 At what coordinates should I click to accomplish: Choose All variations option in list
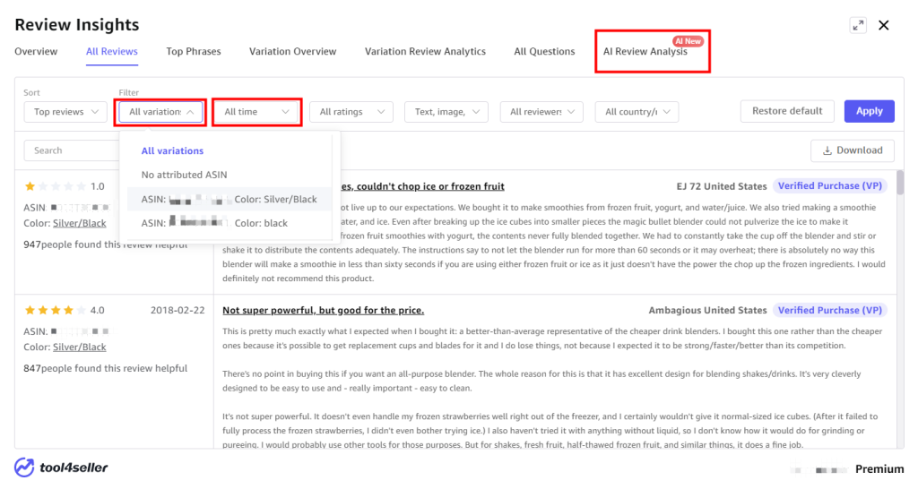click(172, 151)
